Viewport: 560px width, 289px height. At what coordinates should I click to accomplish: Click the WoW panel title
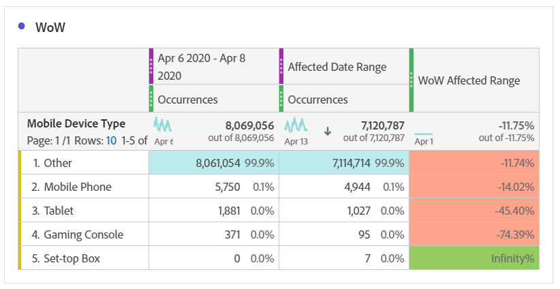point(50,27)
